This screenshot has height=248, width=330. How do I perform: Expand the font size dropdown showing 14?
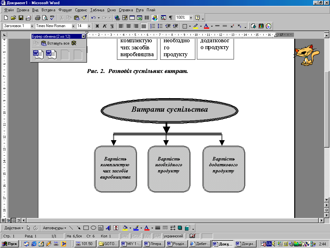[89, 26]
